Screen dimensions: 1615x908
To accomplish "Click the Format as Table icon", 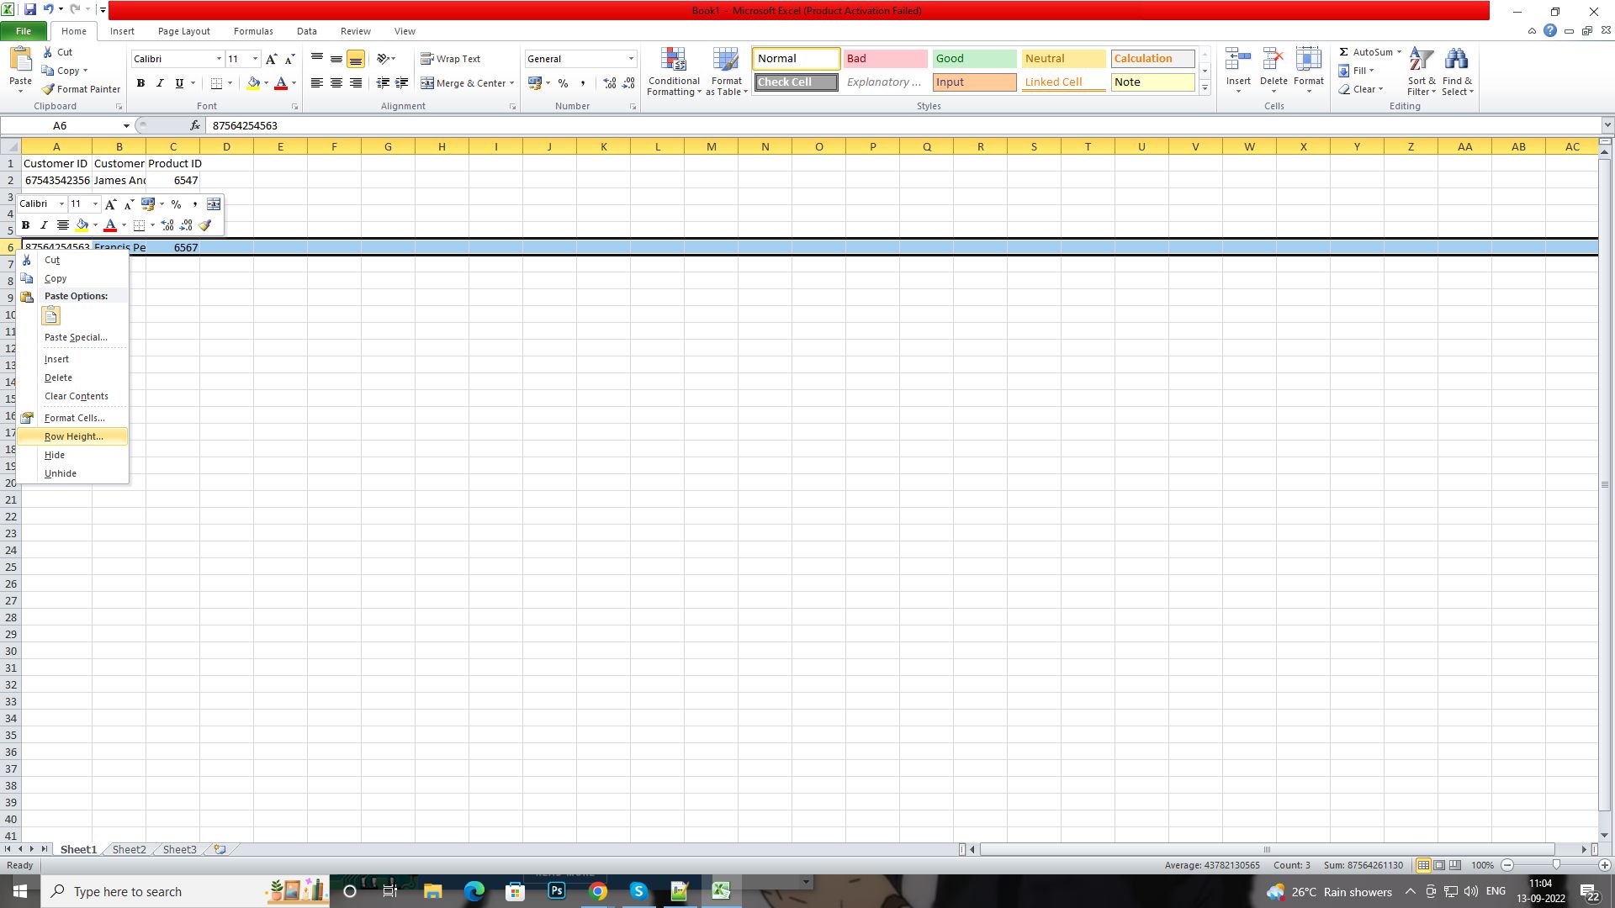I will [x=725, y=71].
